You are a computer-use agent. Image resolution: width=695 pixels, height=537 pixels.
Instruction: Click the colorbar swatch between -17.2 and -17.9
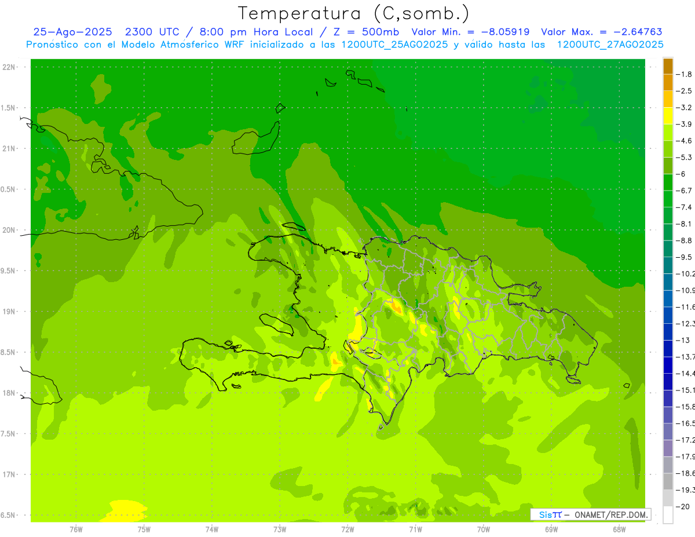pyautogui.click(x=668, y=448)
